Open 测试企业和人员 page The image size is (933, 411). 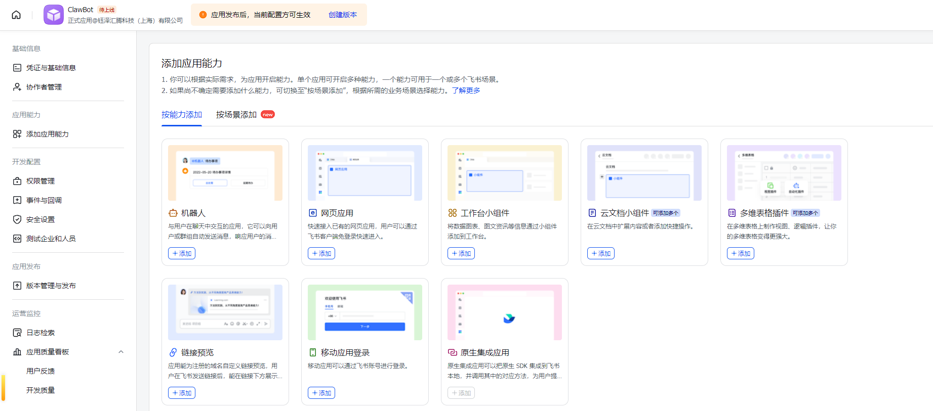pyautogui.click(x=51, y=239)
